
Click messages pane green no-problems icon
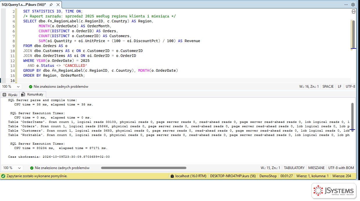point(32,168)
